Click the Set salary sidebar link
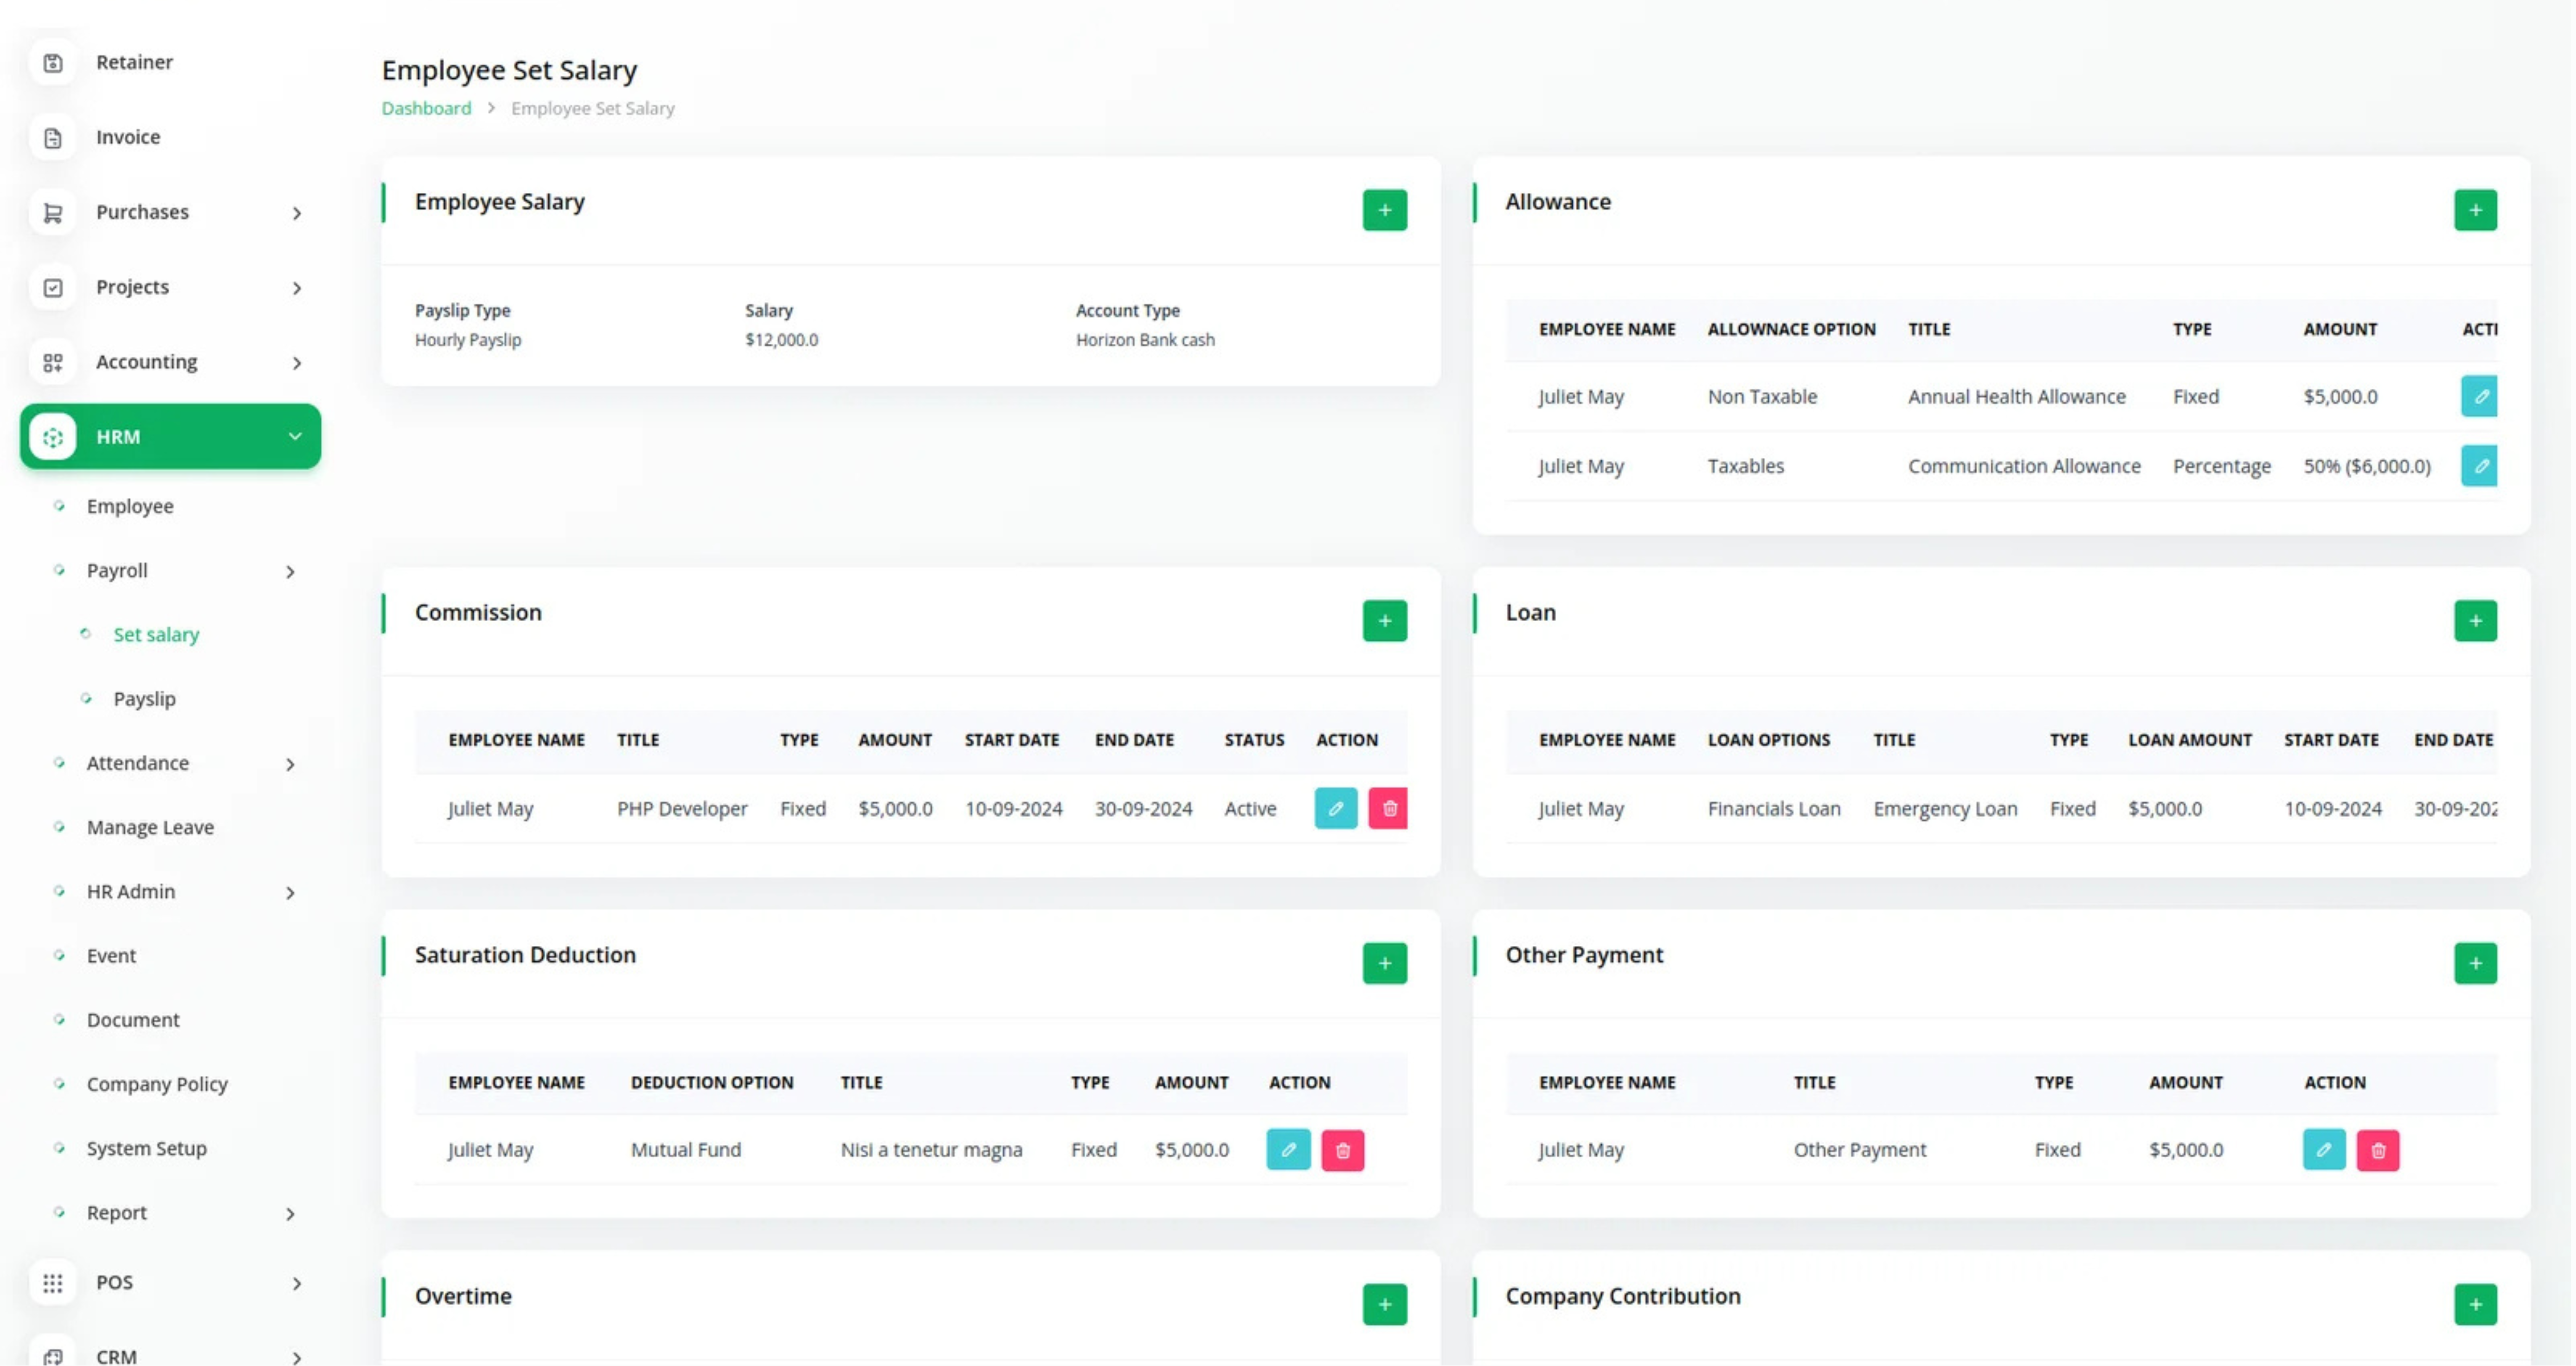 point(156,635)
